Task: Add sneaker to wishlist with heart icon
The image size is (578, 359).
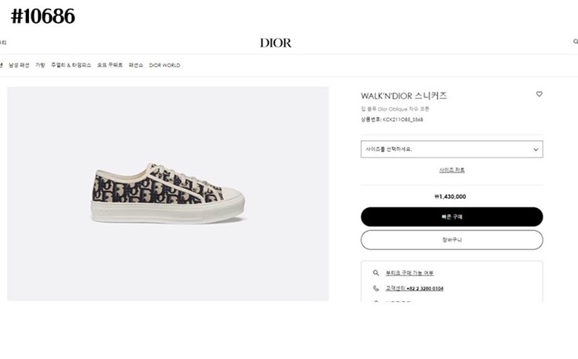Action: 539,94
